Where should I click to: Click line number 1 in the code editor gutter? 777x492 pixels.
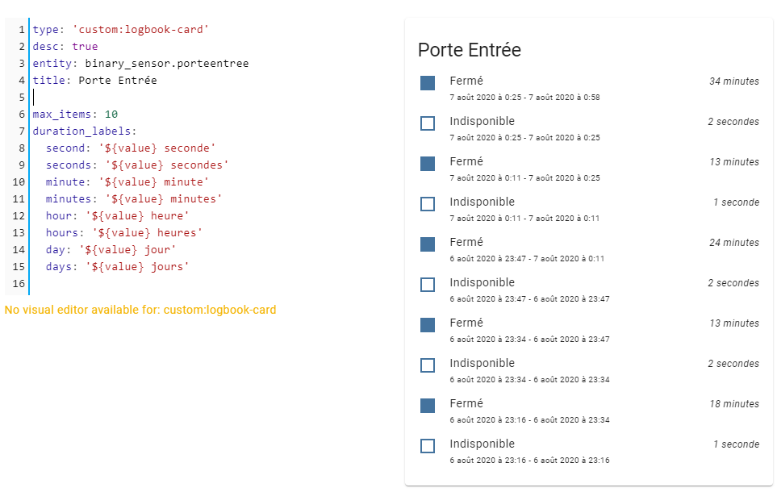click(17, 29)
